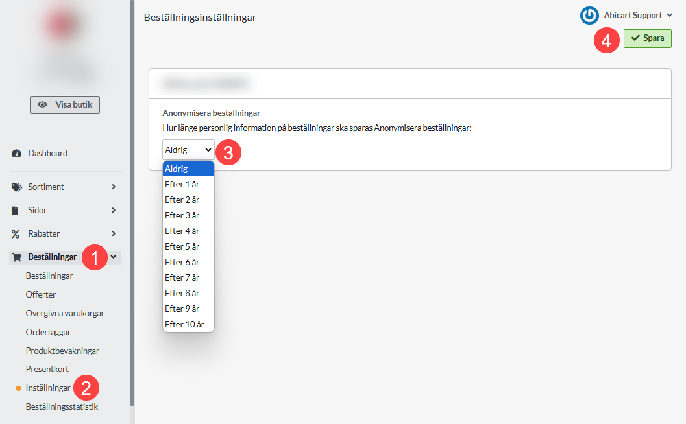Choose 'Efter 1 år' from the list

click(182, 184)
